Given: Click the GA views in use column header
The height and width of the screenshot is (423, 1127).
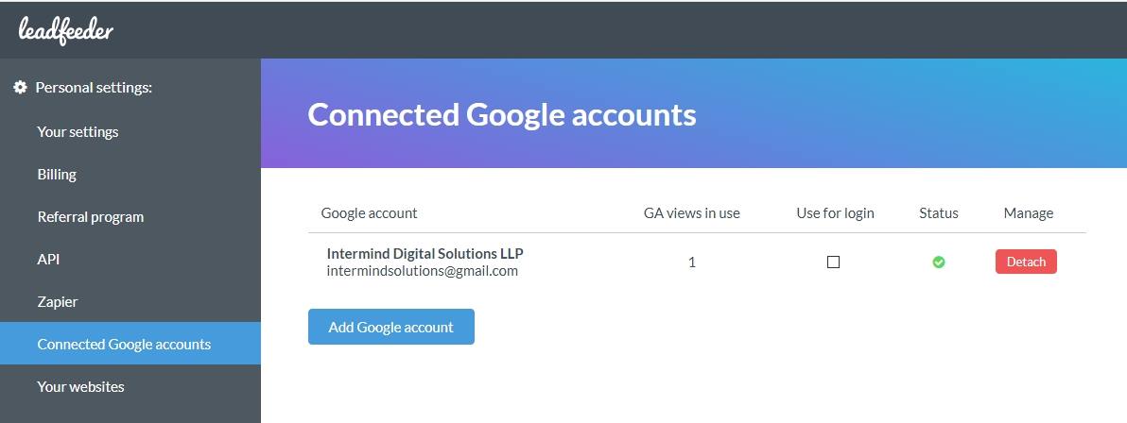Looking at the screenshot, I should click(691, 212).
